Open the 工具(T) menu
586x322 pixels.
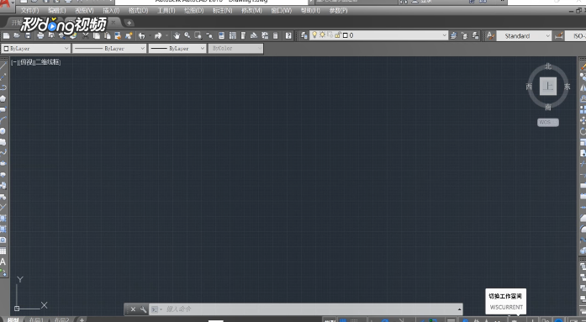(166, 10)
